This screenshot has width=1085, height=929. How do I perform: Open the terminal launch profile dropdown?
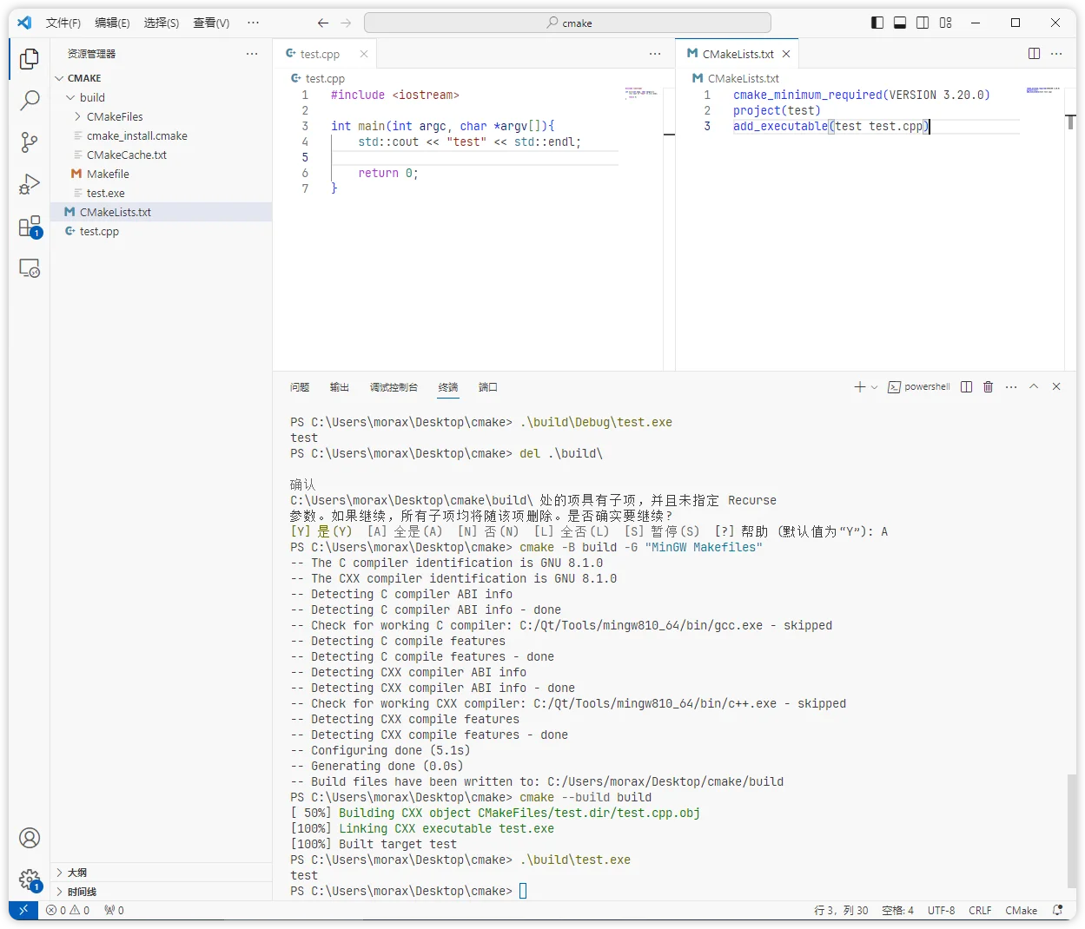[x=874, y=387]
